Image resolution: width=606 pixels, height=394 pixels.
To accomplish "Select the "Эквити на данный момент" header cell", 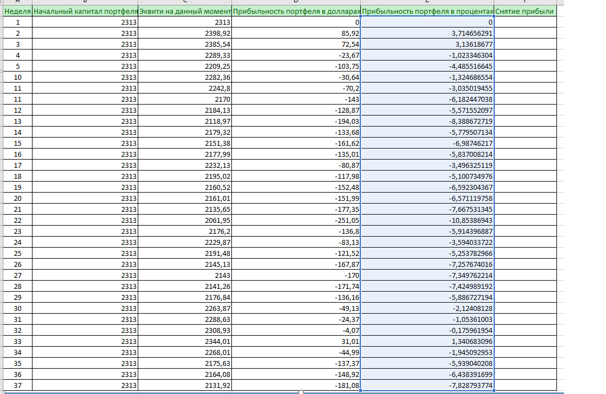I will [x=185, y=12].
